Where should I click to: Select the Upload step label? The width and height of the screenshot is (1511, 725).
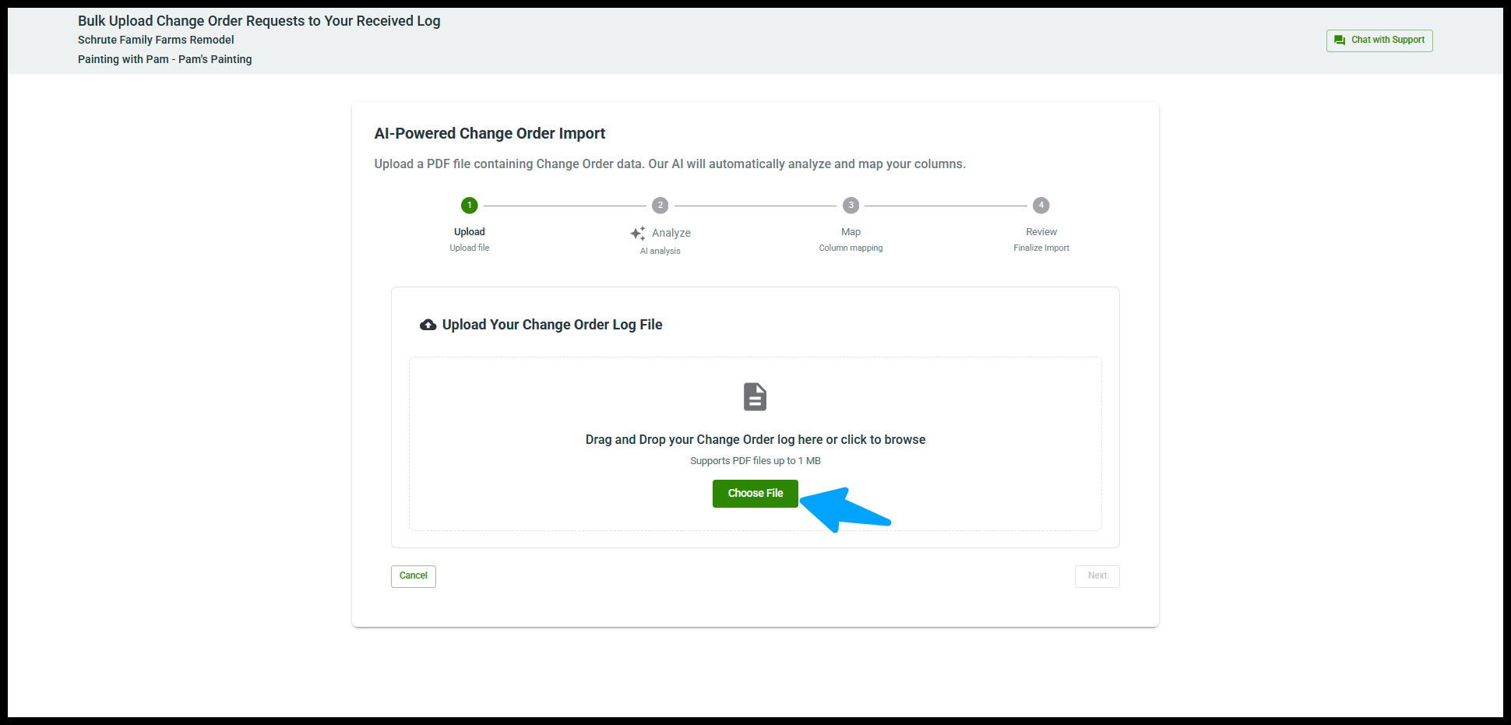pos(470,232)
